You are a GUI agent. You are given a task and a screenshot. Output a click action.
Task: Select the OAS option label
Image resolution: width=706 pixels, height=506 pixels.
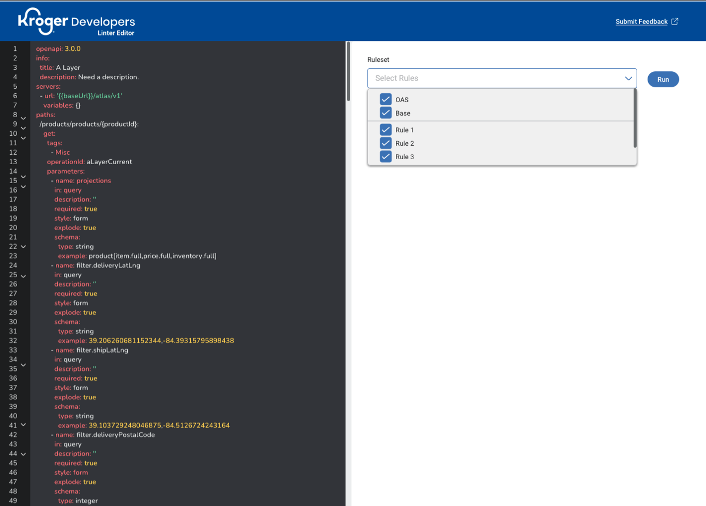point(402,100)
